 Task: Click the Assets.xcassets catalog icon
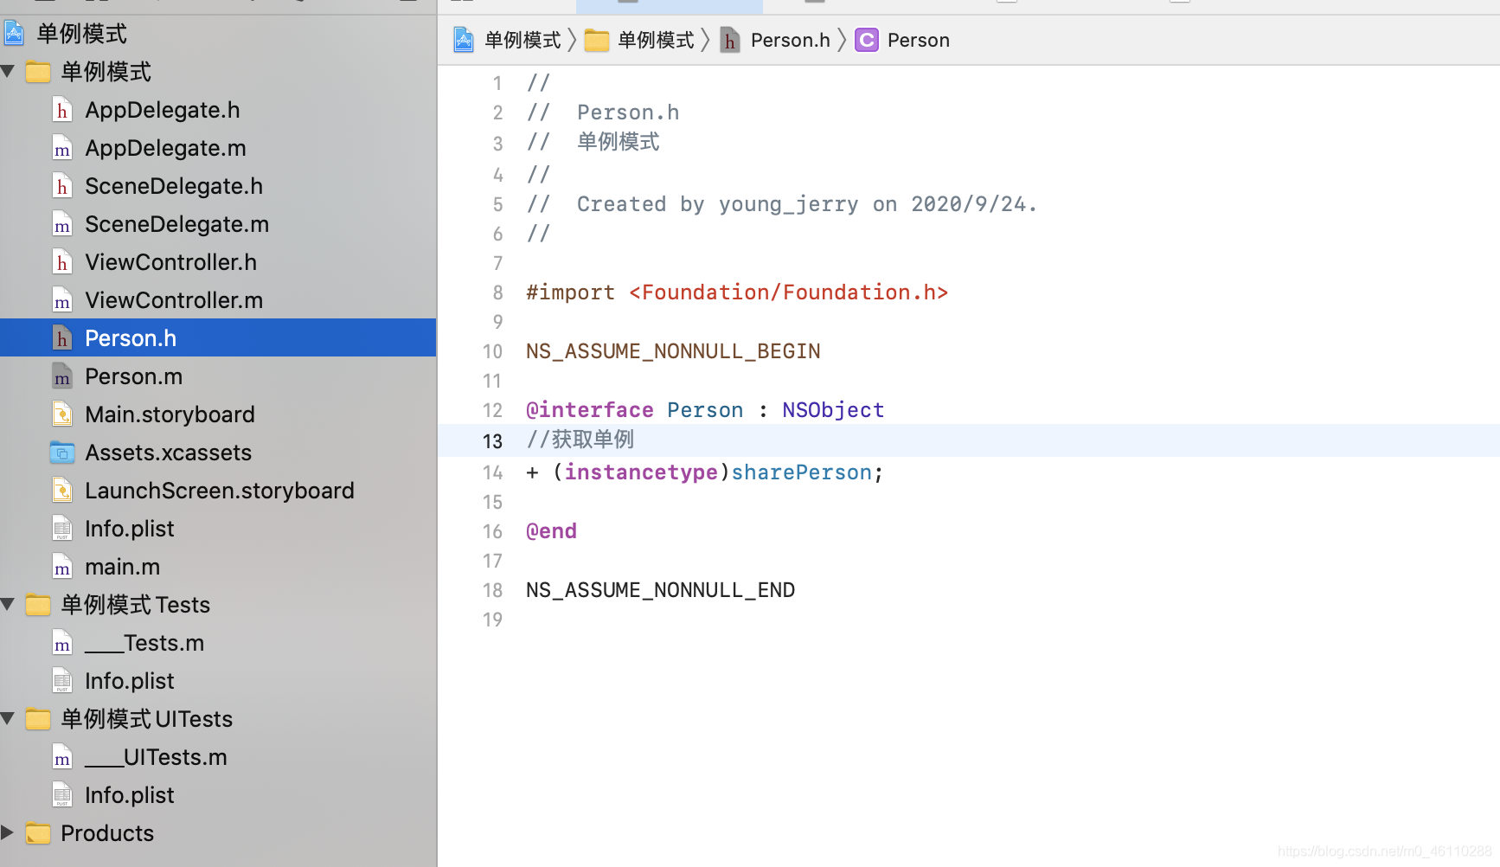tap(62, 453)
